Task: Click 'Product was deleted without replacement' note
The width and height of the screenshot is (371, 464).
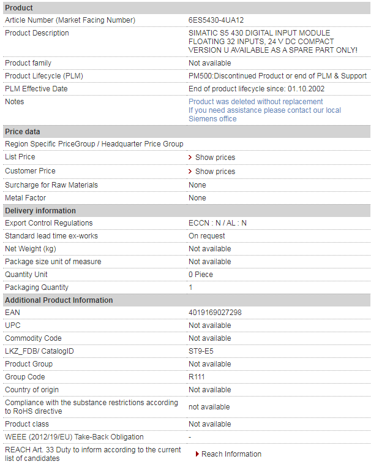Action: coord(256,102)
